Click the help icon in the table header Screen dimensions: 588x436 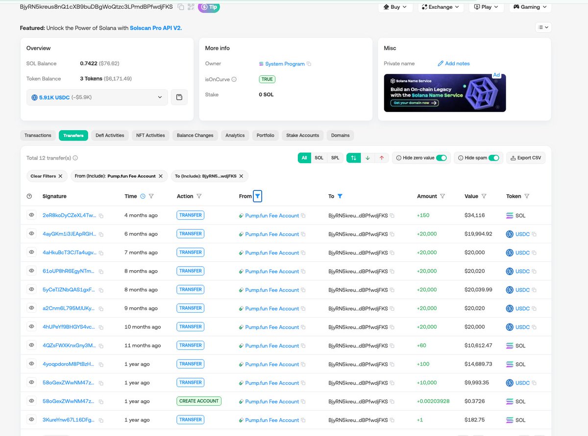[x=29, y=196]
